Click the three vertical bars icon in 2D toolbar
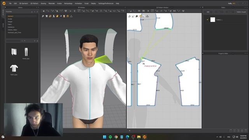Image resolution: width=249 pixels, height=140 pixels. (174, 11)
